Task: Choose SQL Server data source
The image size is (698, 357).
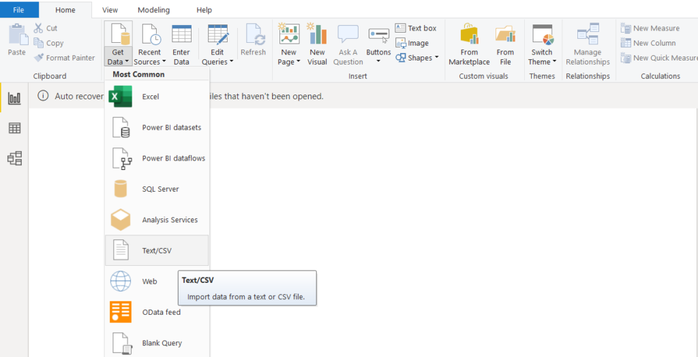Action: (157, 189)
